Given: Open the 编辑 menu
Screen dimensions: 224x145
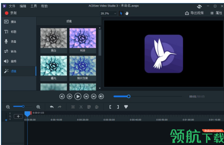Looking at the screenshot, I should (x=23, y=6).
